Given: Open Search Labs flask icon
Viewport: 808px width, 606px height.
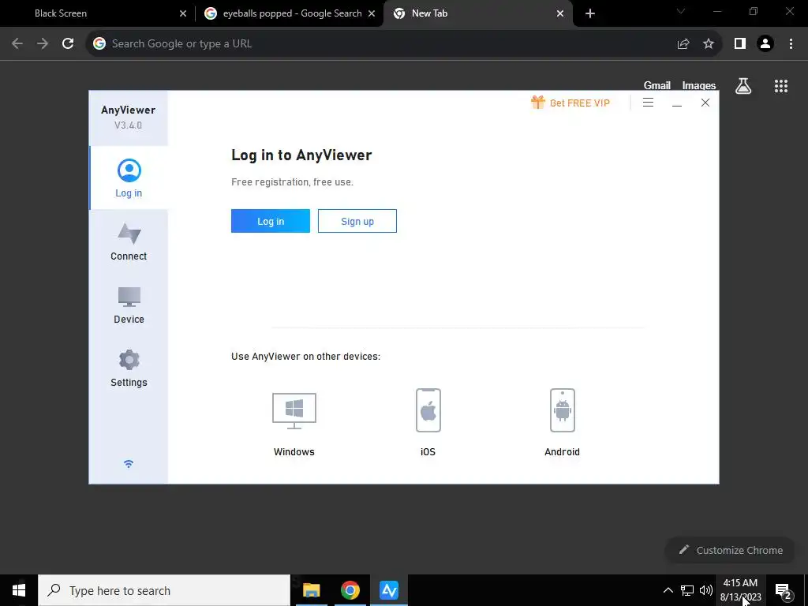Looking at the screenshot, I should 743,86.
